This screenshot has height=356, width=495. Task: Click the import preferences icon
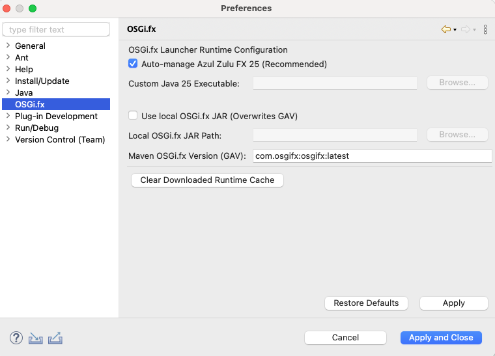36,338
